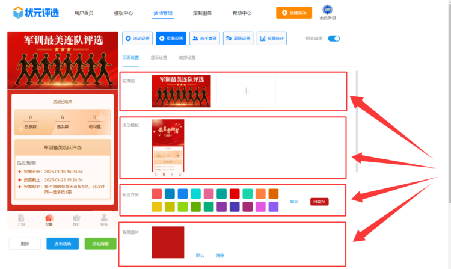Image resolution: width=451 pixels, height=269 pixels.
Task: Switch to the 显示设置 tab
Action: point(159,58)
